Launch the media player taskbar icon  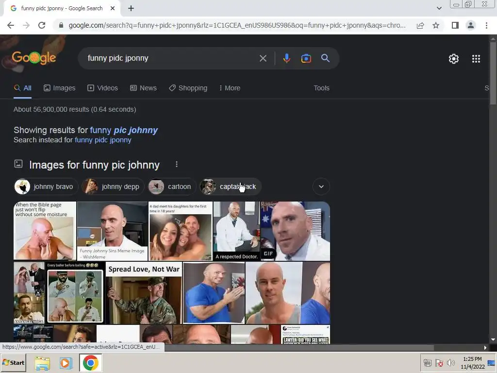[66, 363]
